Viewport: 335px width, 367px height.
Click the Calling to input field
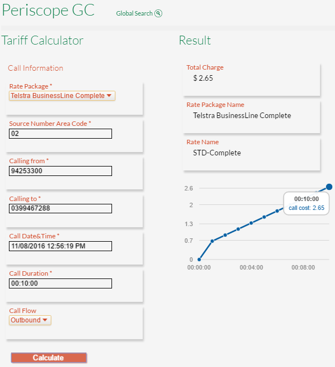coord(60,208)
